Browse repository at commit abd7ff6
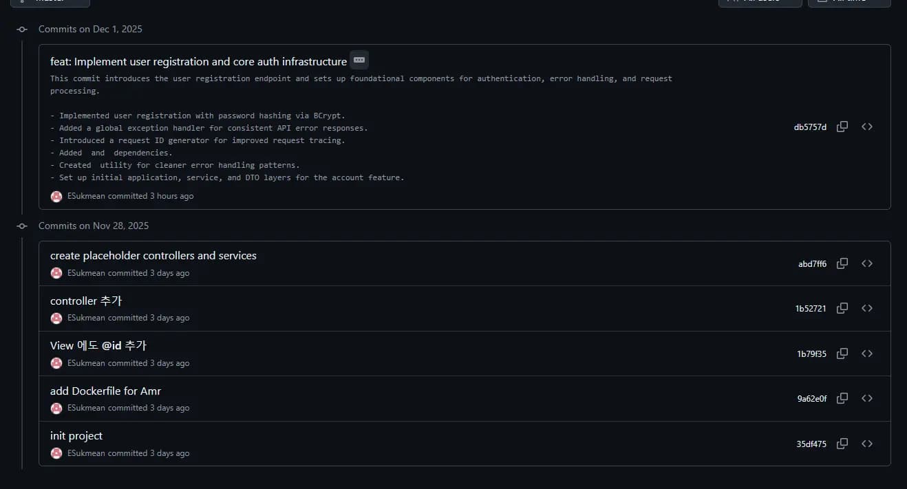This screenshot has height=489, width=907. coord(867,263)
